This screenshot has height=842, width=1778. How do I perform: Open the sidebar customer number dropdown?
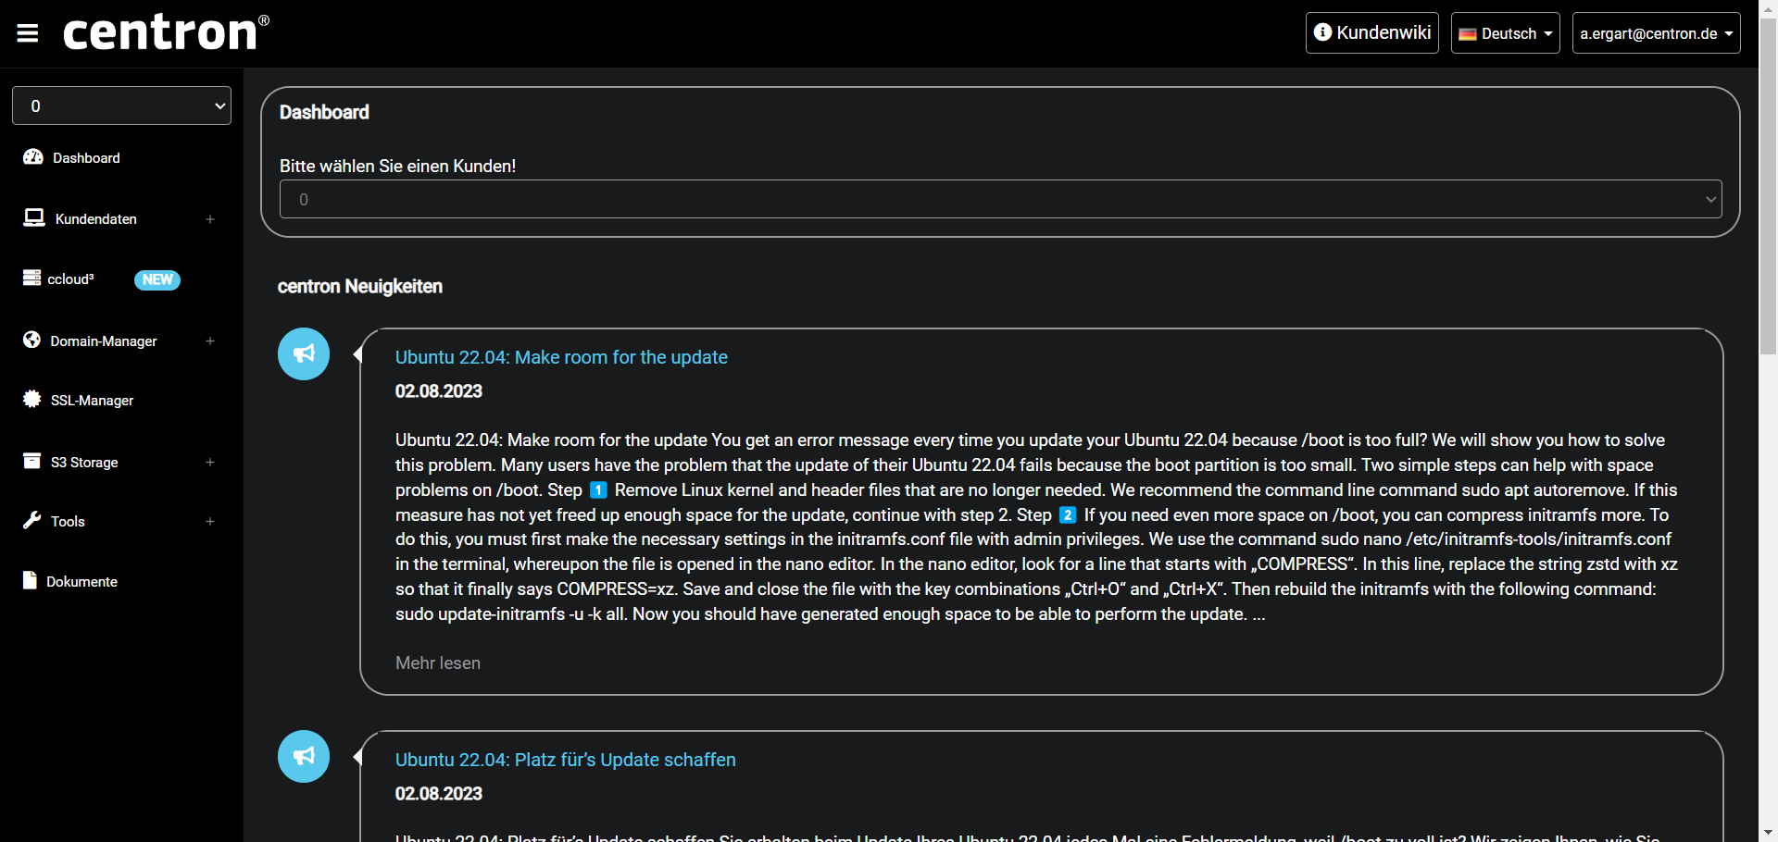pyautogui.click(x=121, y=105)
